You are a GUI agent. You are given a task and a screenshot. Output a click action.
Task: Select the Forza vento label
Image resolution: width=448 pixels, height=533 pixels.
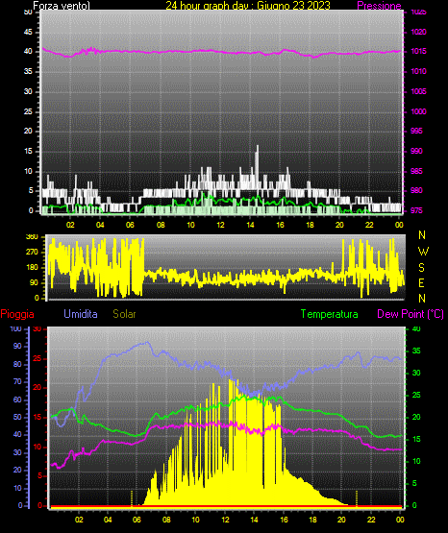(62, 6)
